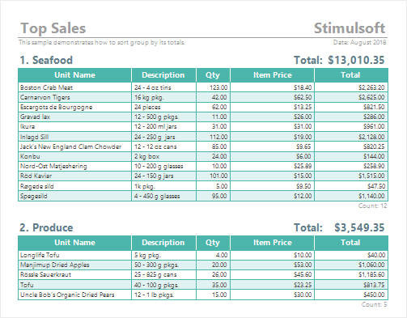407x318 pixels.
Task: Select the 'Boston Crab Meat' cell
Action: [x=74, y=87]
